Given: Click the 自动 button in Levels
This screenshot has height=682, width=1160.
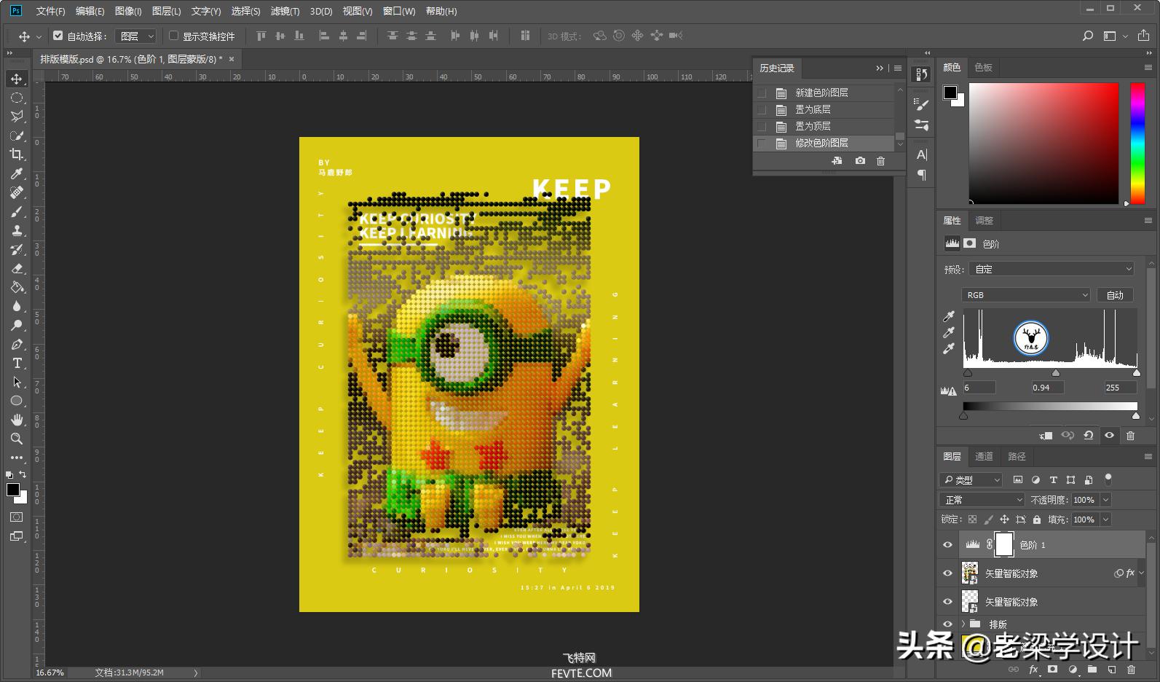Looking at the screenshot, I should pyautogui.click(x=1115, y=295).
